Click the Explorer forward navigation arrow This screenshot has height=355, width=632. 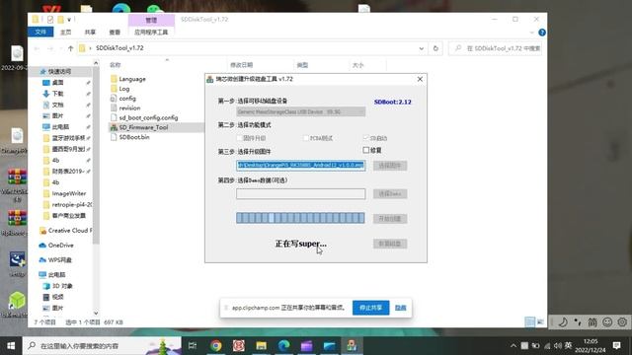click(x=50, y=48)
